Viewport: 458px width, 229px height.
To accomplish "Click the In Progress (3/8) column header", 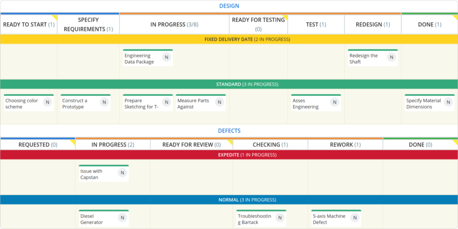I will click(174, 25).
